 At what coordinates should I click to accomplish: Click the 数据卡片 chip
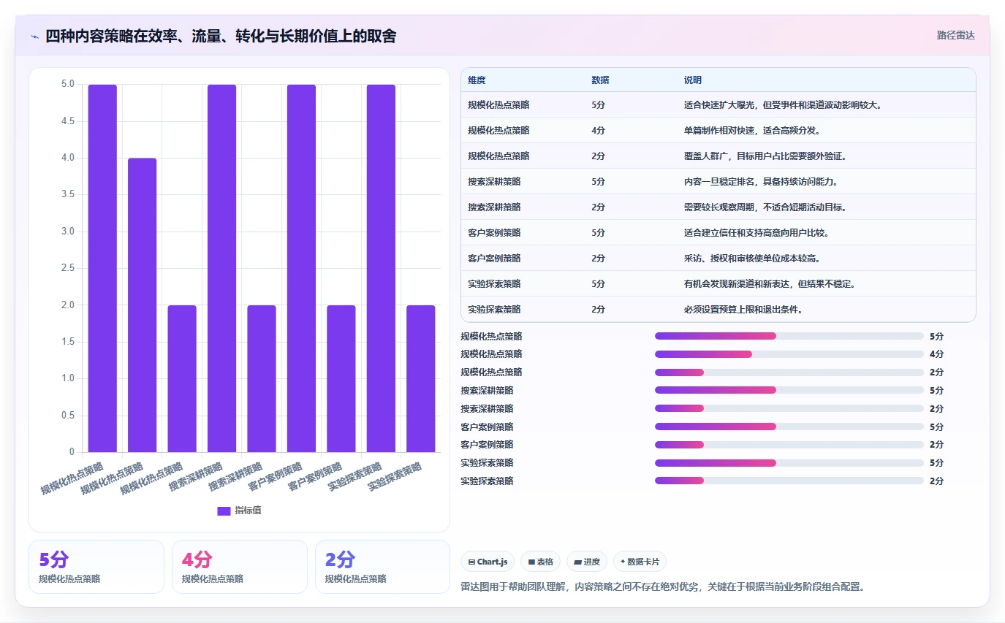point(640,562)
